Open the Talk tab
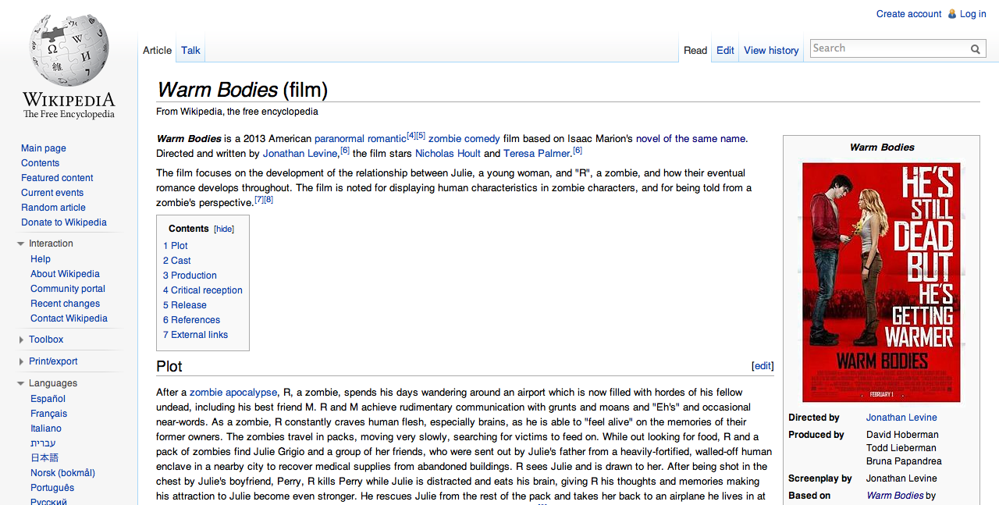Image resolution: width=999 pixels, height=505 pixels. pos(190,50)
